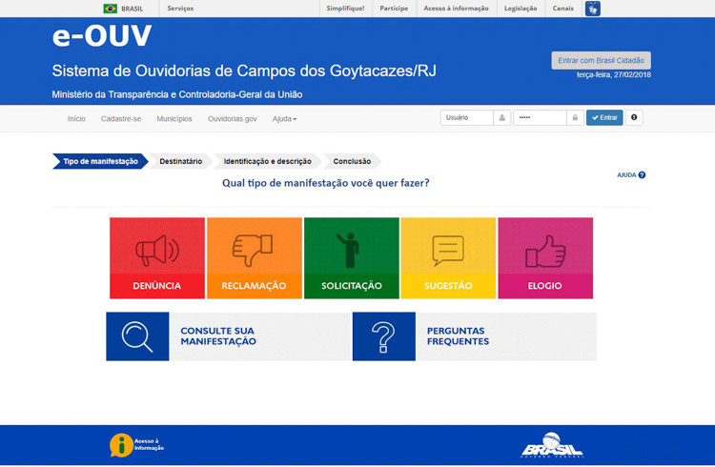The height and width of the screenshot is (467, 715).
Task: Click the Sistema de Ouvidorias title
Action: click(244, 71)
